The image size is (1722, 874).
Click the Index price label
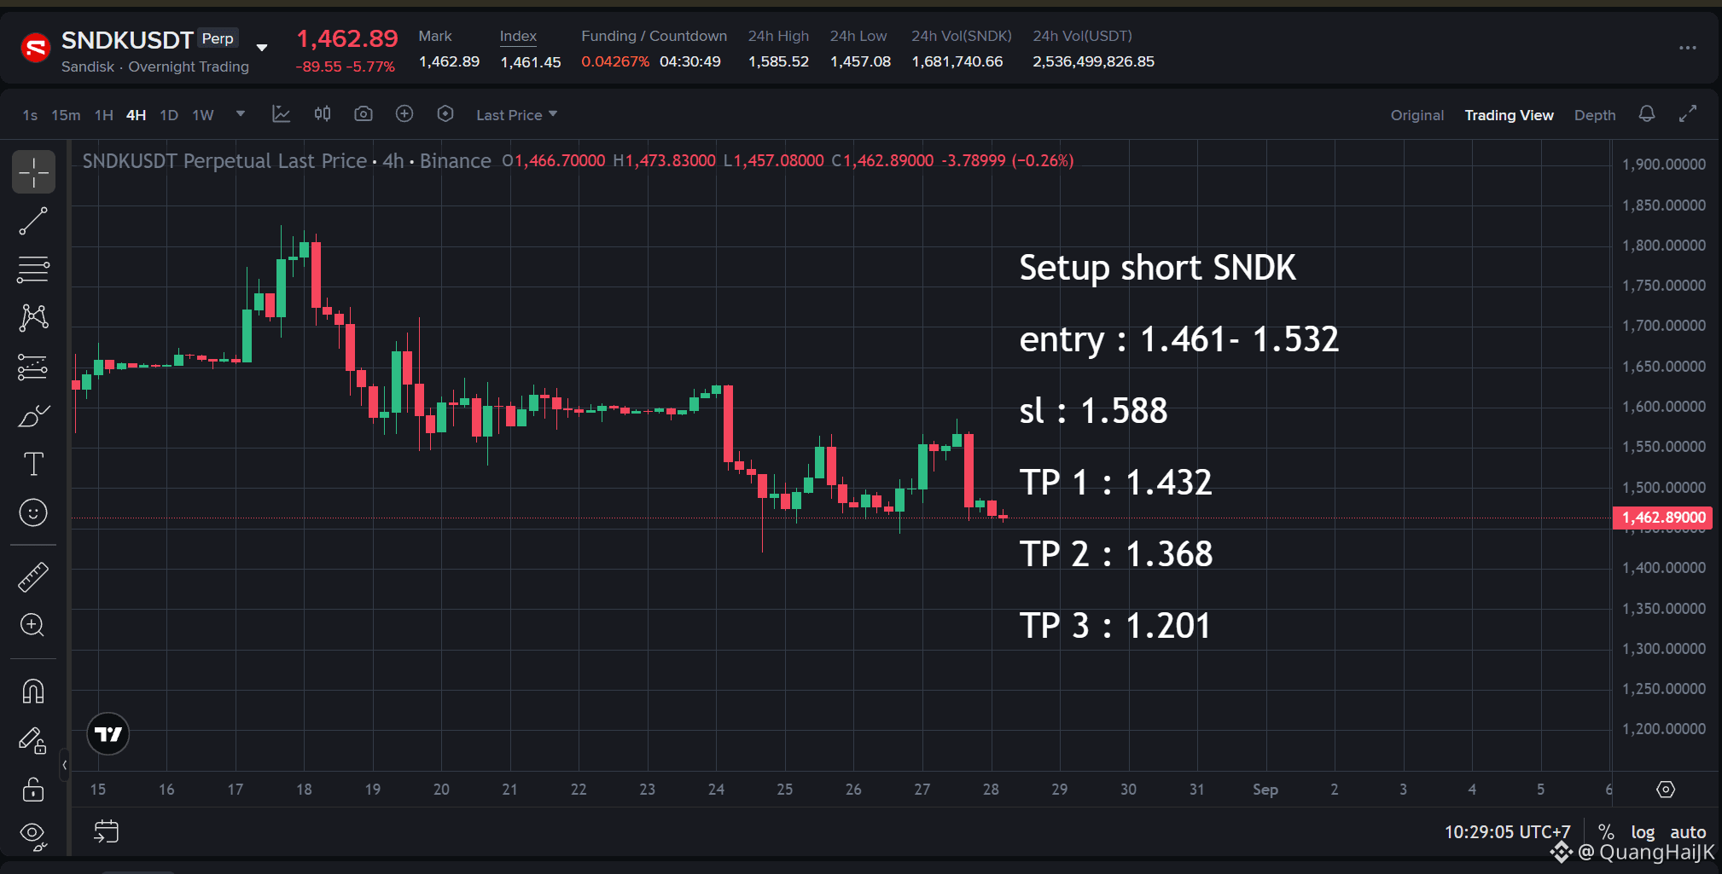(x=518, y=36)
